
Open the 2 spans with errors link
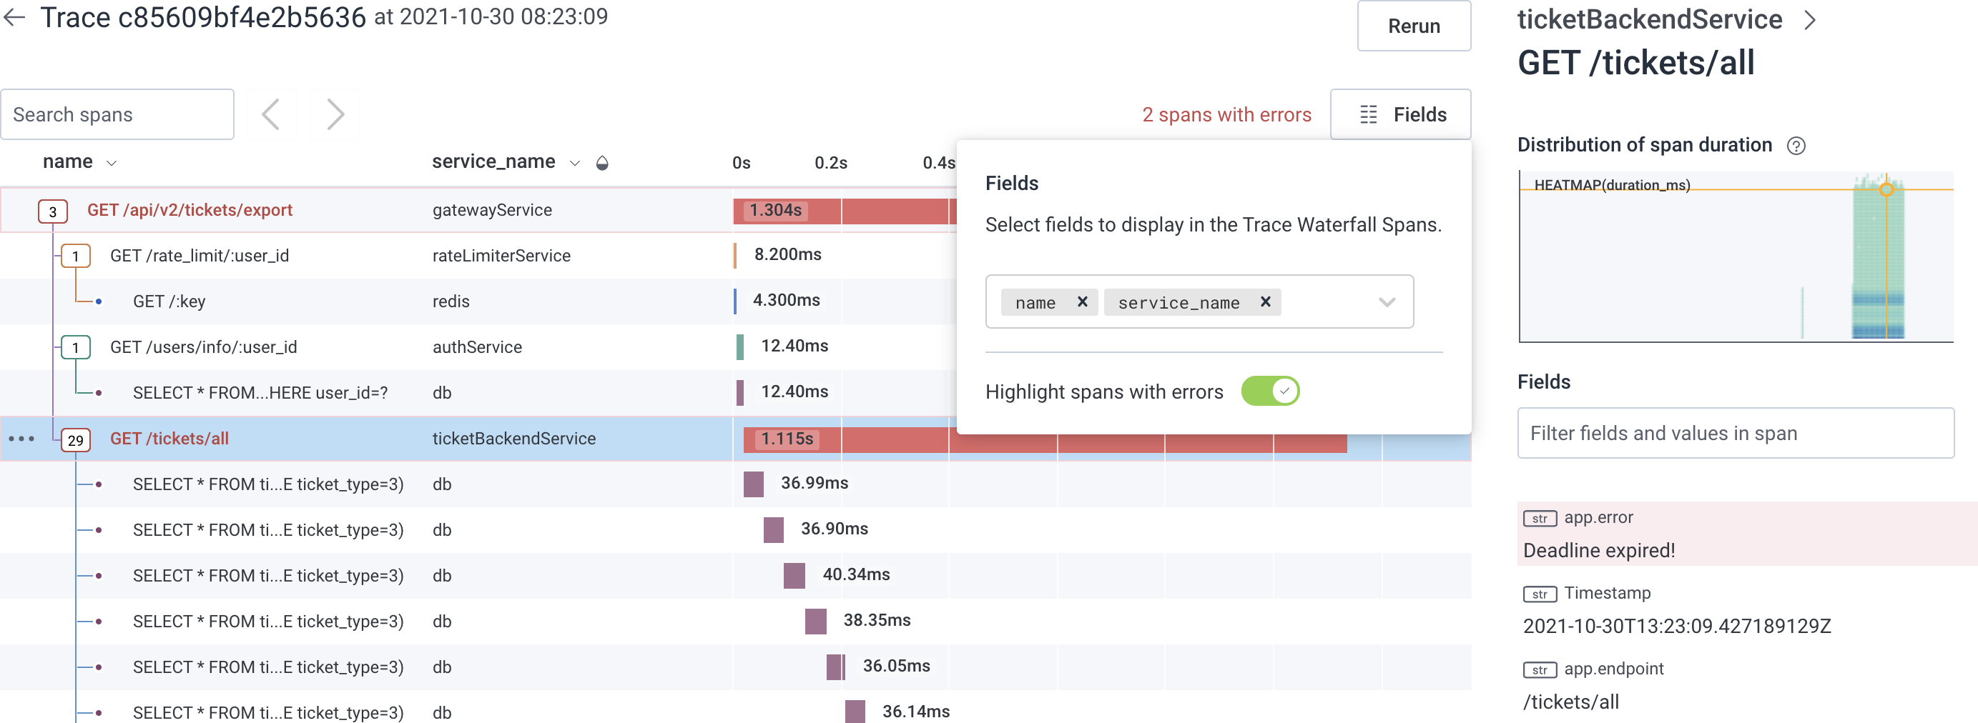[1226, 114]
